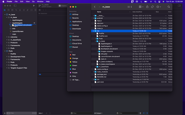The image size is (185, 115).
Task: Select the Staging scheme in Xcode toolbar
Action: pyautogui.click(x=63, y=6)
